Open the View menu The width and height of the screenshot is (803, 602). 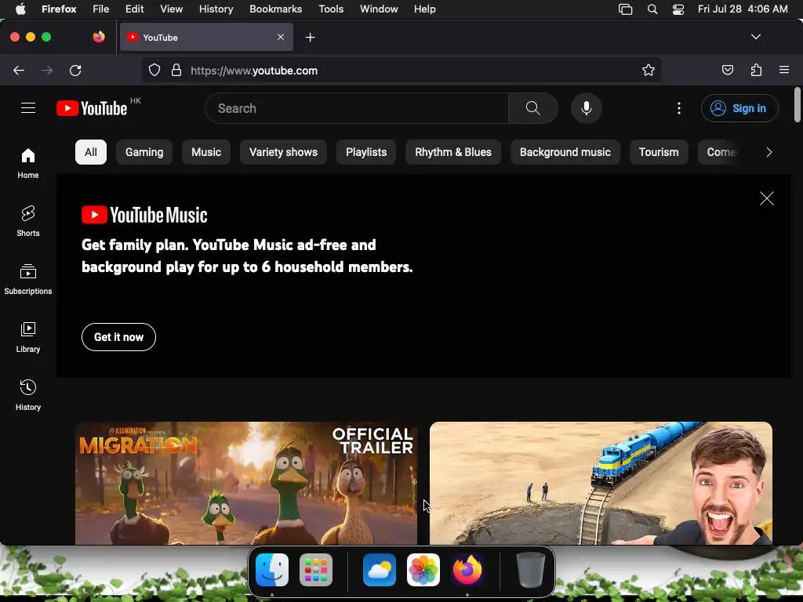tap(171, 9)
